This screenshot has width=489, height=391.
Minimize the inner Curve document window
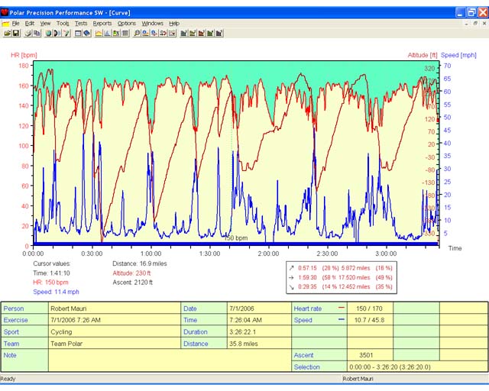click(467, 24)
